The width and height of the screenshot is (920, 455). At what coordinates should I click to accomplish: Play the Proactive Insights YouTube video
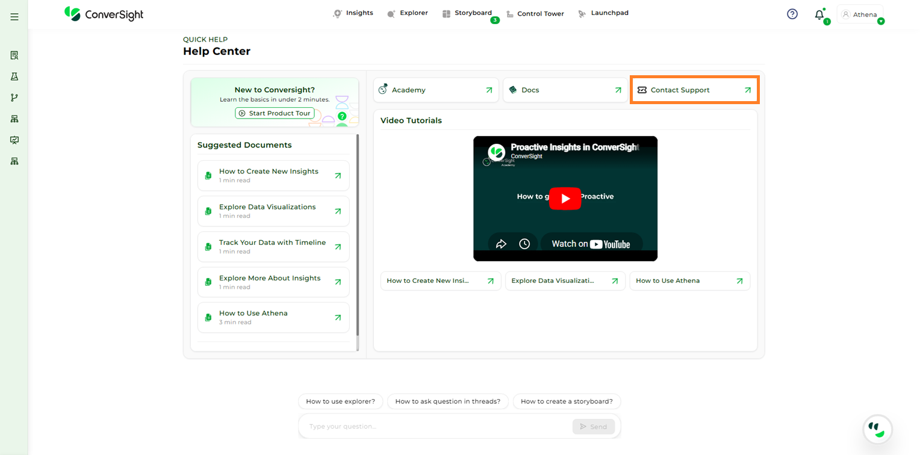pyautogui.click(x=565, y=199)
